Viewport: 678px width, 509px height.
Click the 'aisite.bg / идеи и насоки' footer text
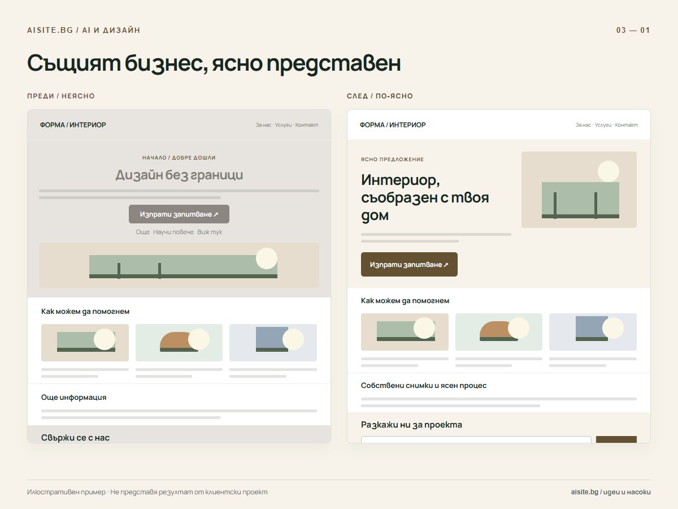tap(611, 492)
